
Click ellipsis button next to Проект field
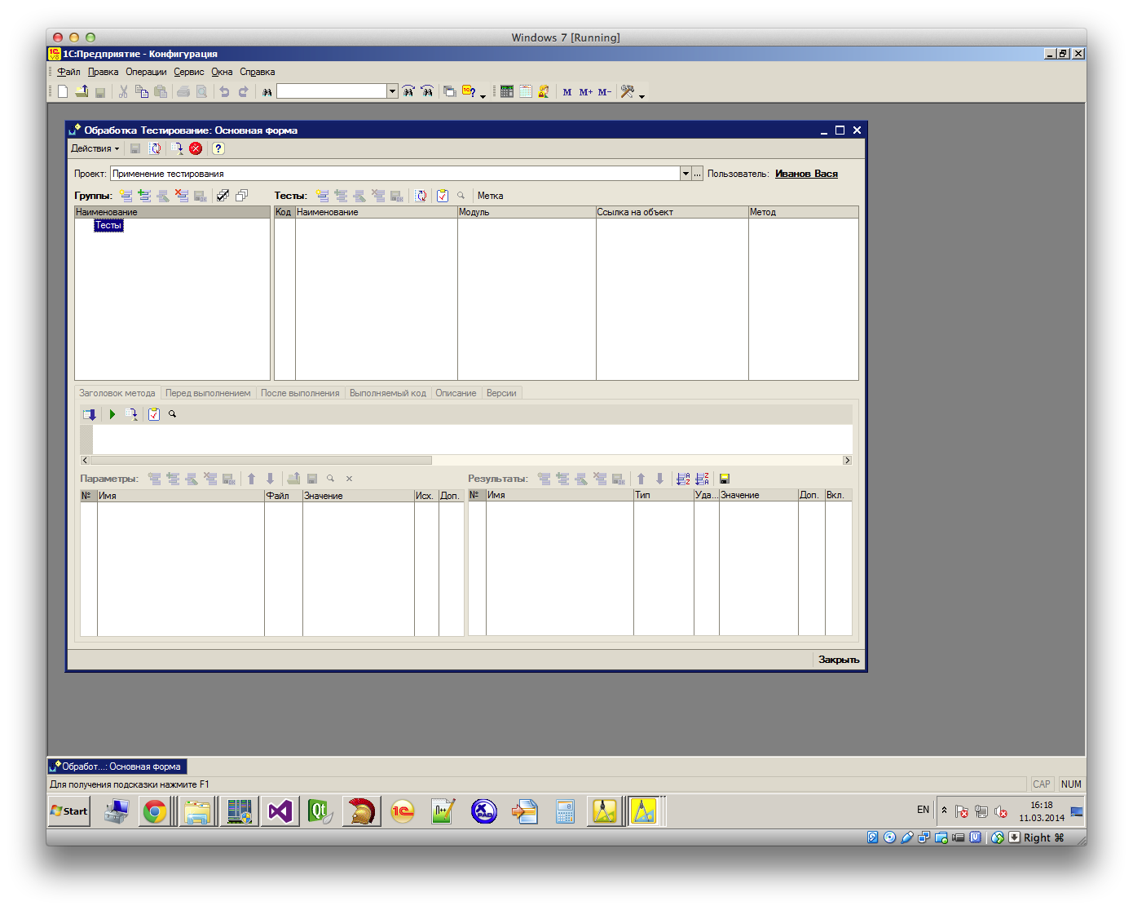point(698,174)
